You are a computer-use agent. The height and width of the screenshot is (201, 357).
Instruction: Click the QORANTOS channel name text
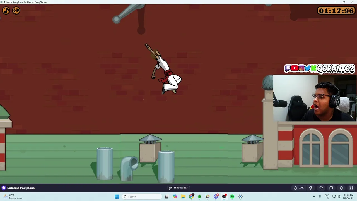point(336,68)
